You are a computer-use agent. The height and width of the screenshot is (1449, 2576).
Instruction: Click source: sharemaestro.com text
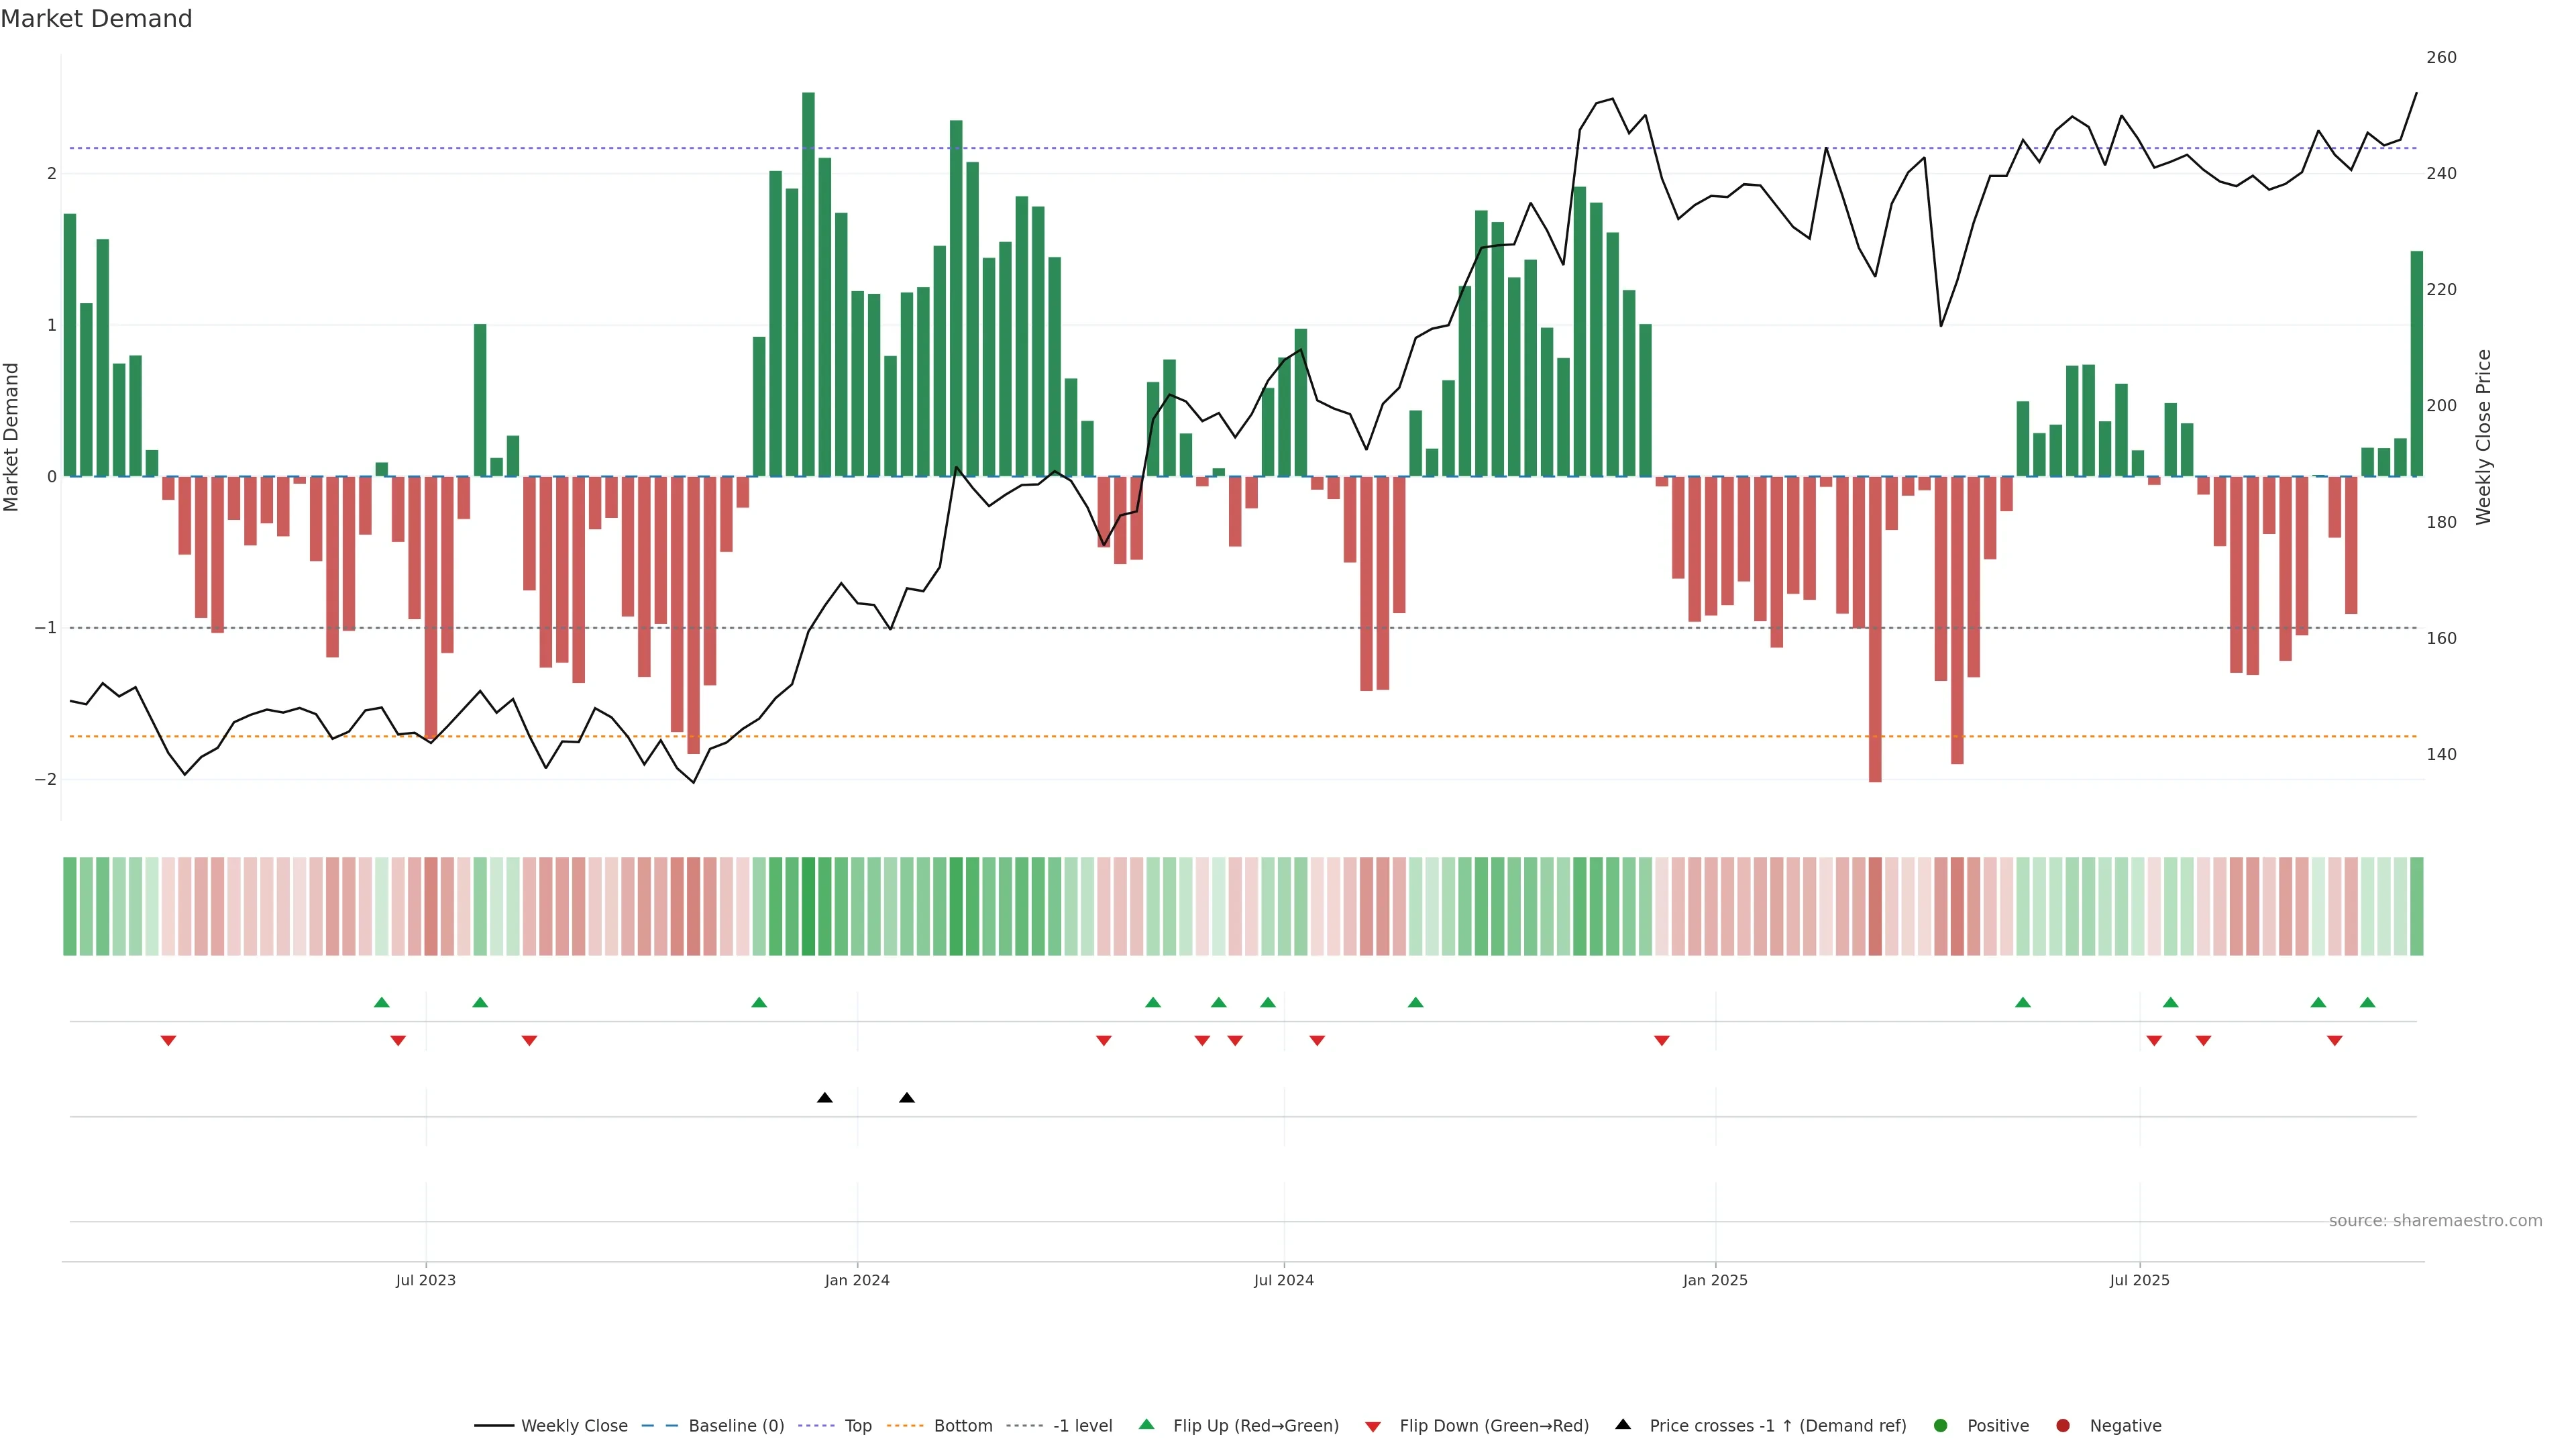[2435, 1220]
